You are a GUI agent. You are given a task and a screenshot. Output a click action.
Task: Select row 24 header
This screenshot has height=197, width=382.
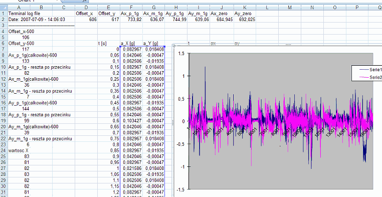coord(4,150)
